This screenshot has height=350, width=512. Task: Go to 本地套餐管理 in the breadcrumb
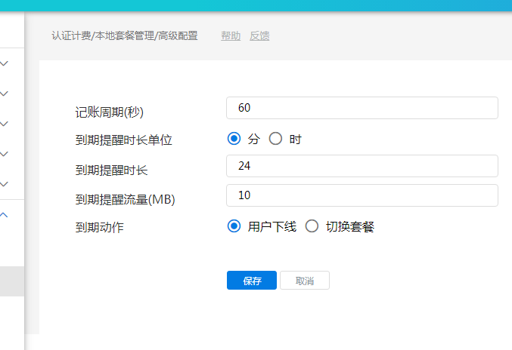pos(124,35)
